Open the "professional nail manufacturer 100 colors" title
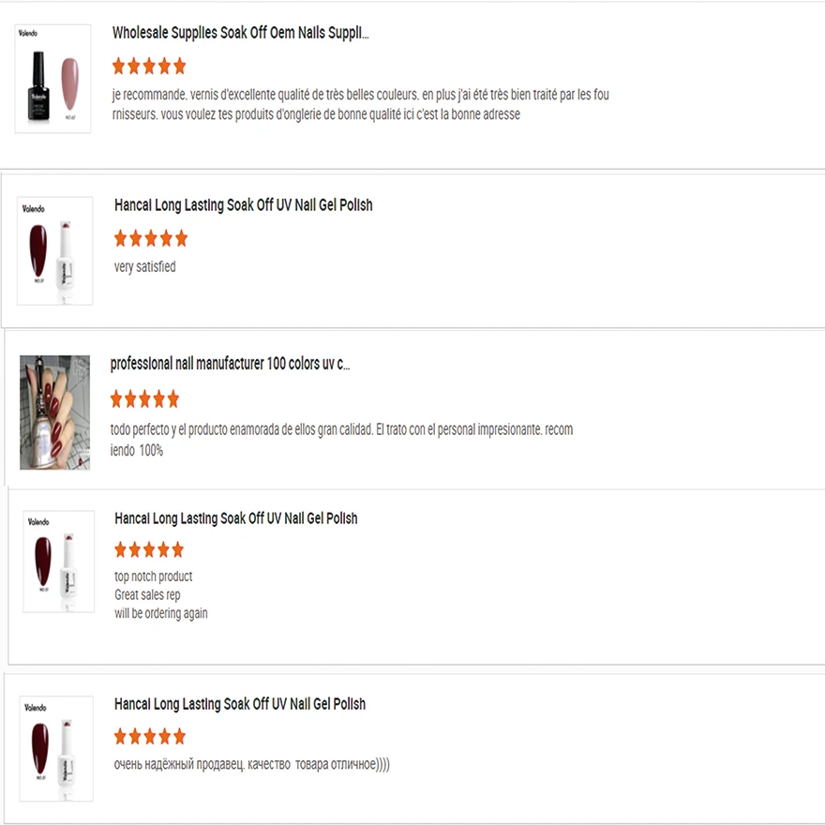825x825 pixels. pos(230,364)
